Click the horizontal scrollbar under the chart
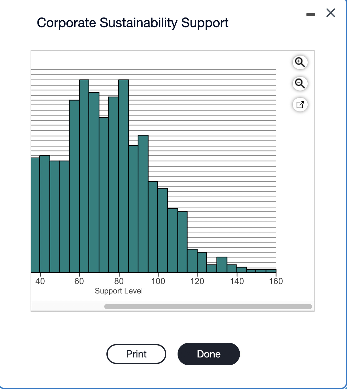Screen dimensions: 347x389 click(x=208, y=306)
